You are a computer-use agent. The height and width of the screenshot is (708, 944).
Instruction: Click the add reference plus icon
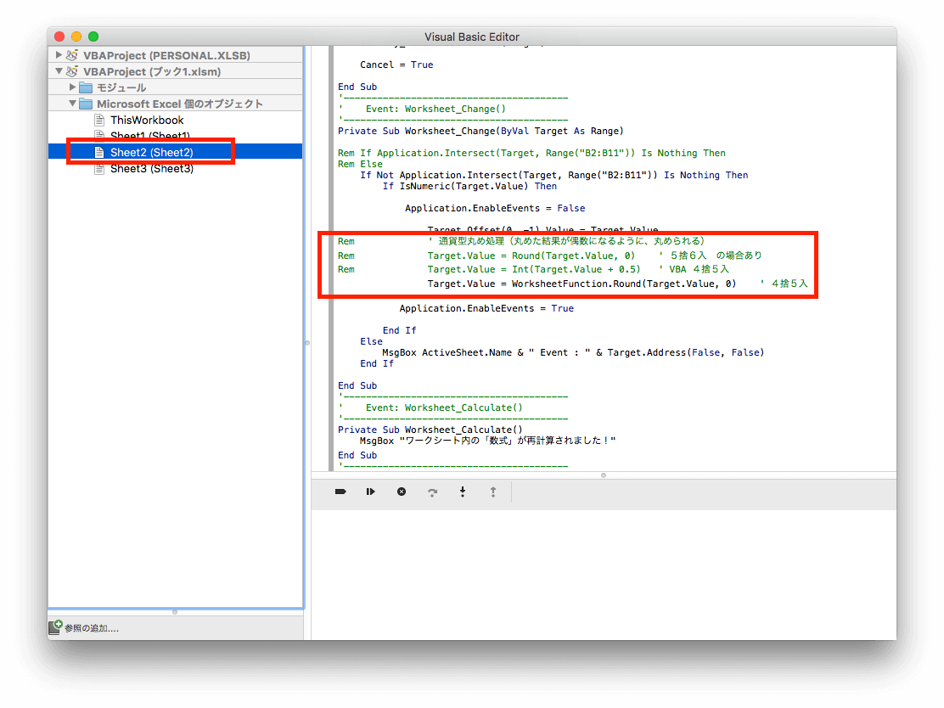55,627
